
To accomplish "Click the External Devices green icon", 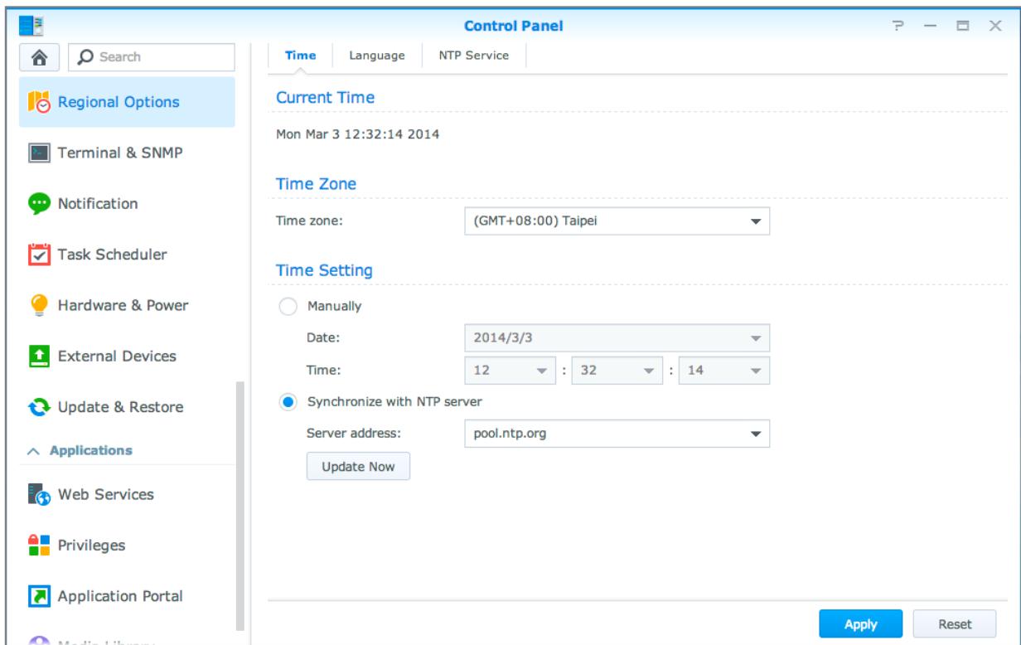I will (40, 356).
